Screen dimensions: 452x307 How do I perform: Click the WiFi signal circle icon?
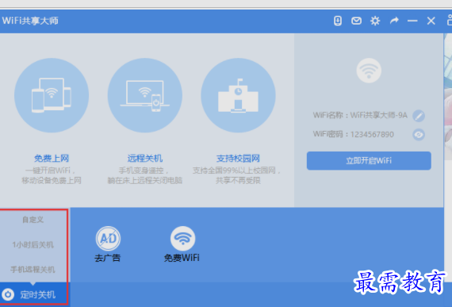pyautogui.click(x=369, y=71)
